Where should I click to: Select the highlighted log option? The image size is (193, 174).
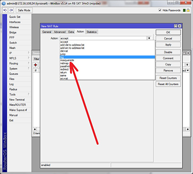[x=107, y=57]
